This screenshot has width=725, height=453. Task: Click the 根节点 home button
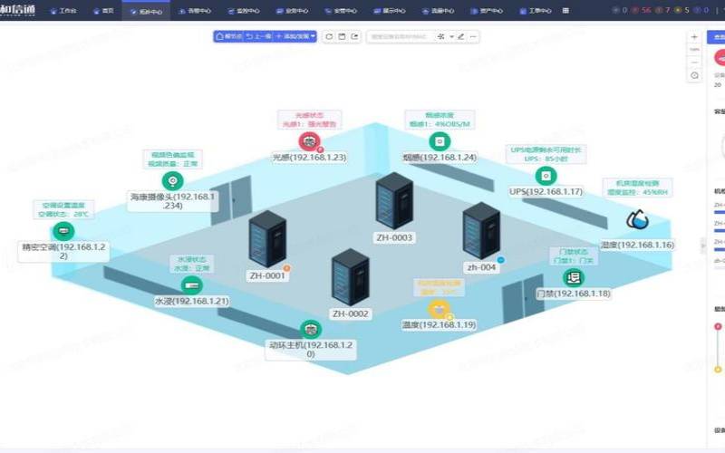[x=229, y=36]
